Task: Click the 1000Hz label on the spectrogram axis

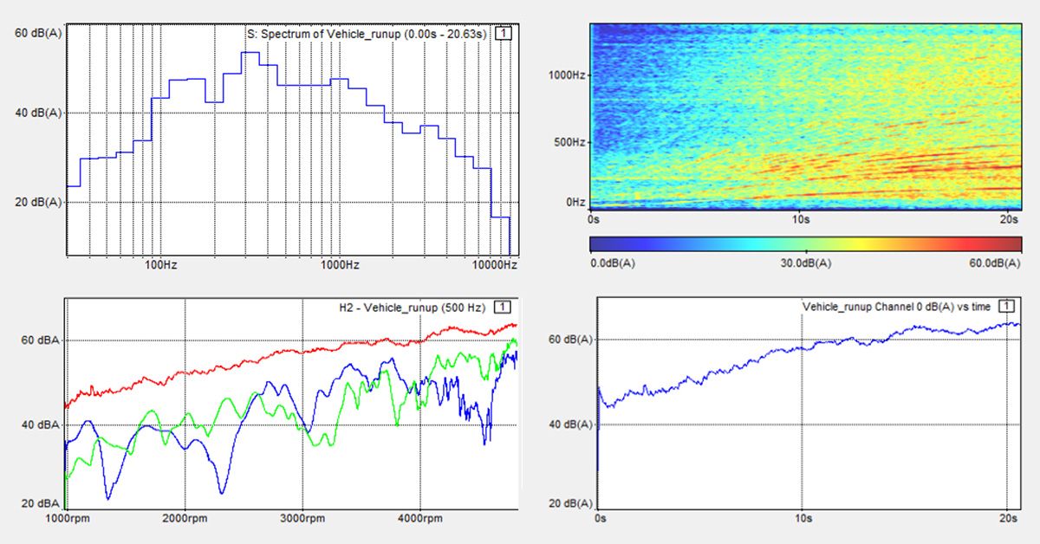Action: (x=567, y=75)
